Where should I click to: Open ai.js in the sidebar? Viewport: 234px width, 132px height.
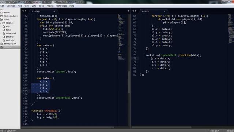click(8, 26)
